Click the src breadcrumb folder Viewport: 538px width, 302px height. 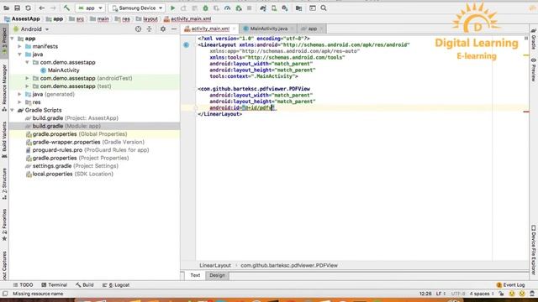(76, 18)
